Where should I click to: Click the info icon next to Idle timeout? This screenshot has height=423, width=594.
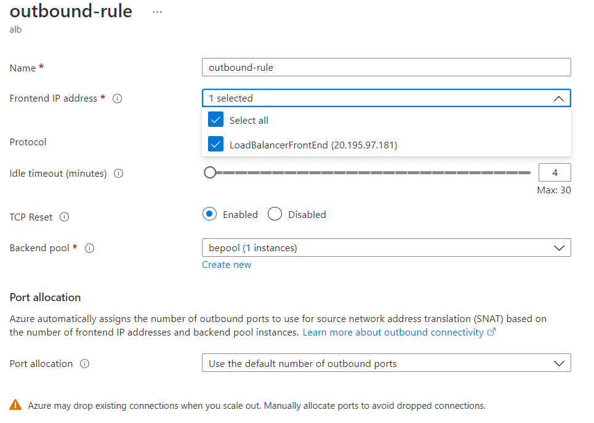click(x=118, y=173)
